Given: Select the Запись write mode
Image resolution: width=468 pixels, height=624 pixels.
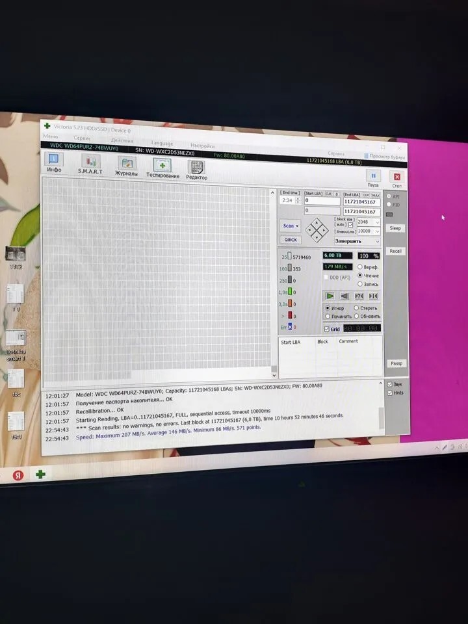Looking at the screenshot, I should tap(359, 284).
